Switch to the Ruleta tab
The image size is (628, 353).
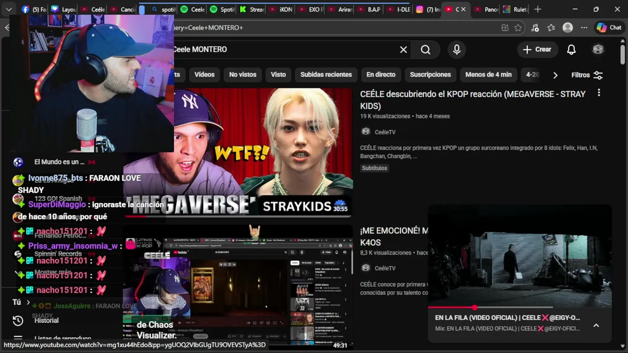click(x=515, y=9)
